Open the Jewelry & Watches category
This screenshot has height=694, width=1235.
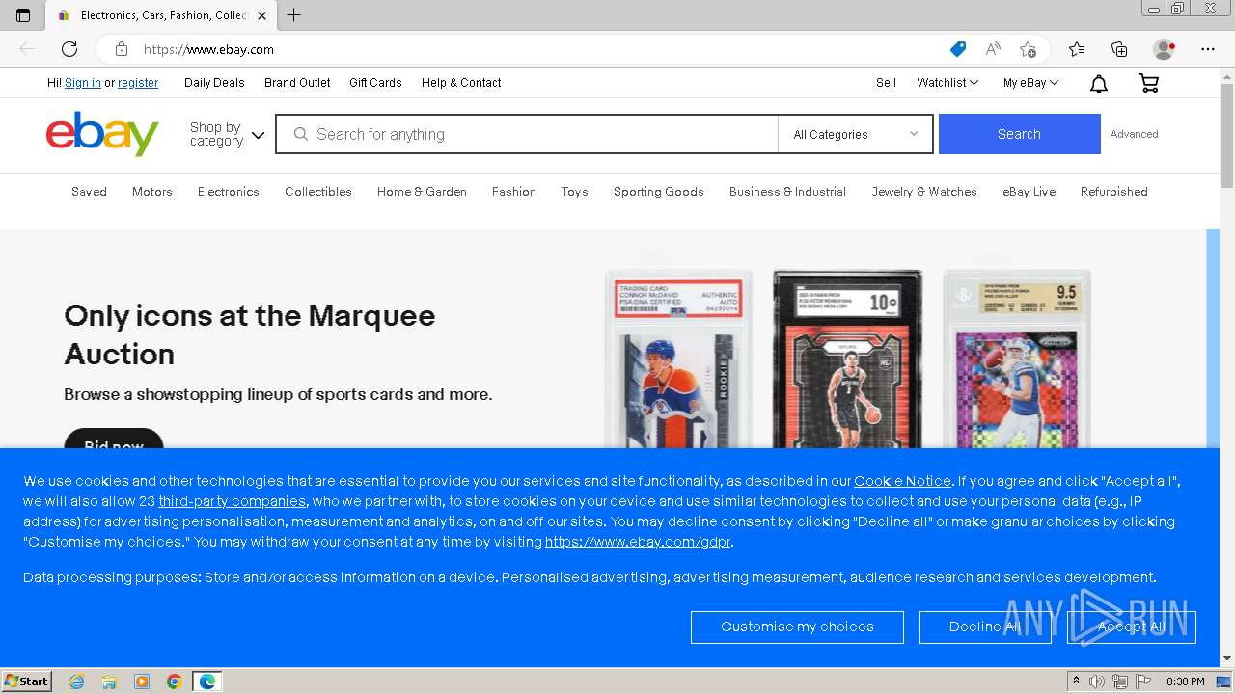[924, 192]
